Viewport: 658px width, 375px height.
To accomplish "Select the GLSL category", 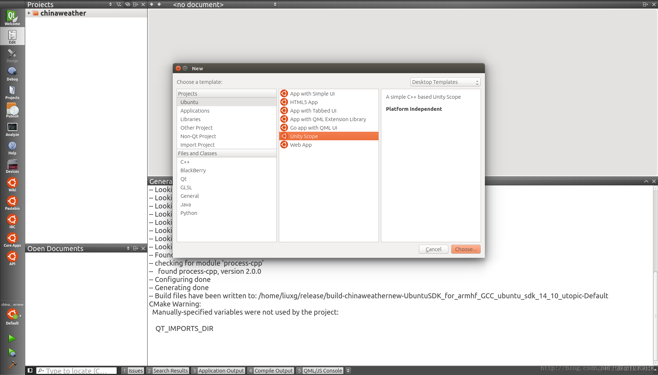I will (226, 187).
